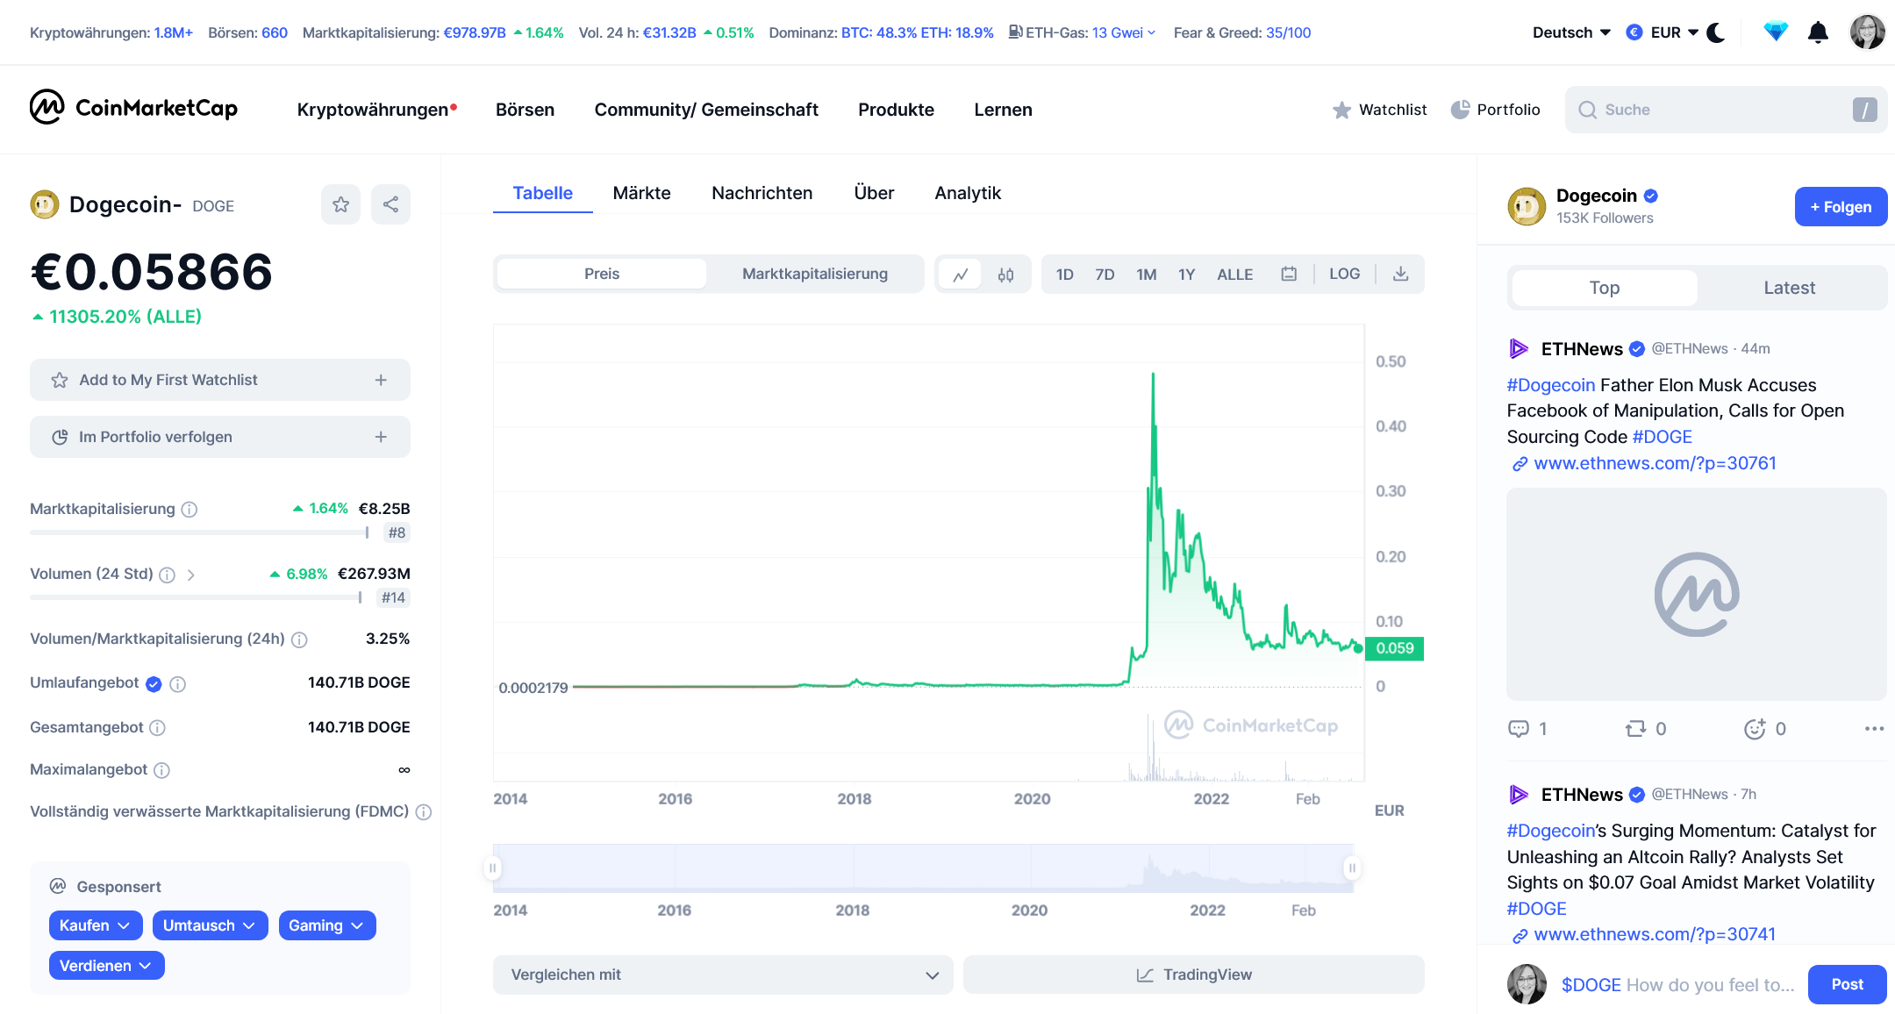Set chart range to 1D
This screenshot has height=1014, width=1895.
[x=1065, y=275]
